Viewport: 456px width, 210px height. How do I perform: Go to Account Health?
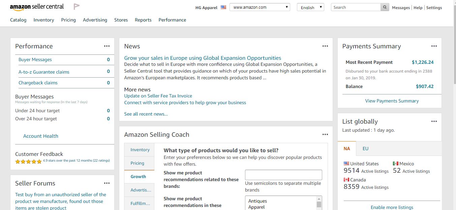tap(41, 136)
